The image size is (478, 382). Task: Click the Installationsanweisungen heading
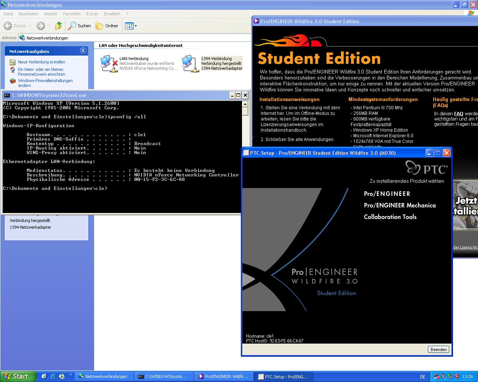(x=289, y=100)
